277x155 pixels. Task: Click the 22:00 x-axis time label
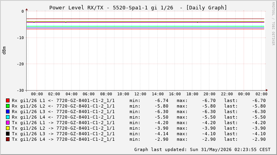pyautogui.click(x=227, y=94)
